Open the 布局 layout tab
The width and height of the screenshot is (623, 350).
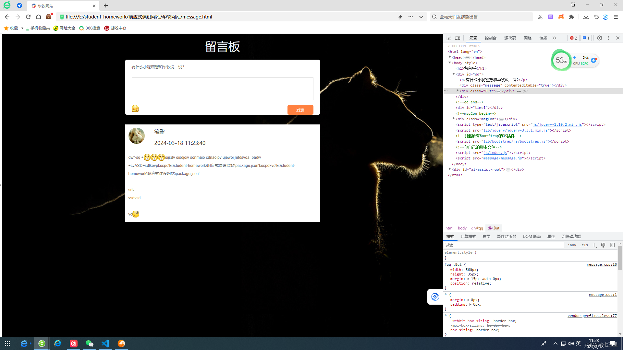[x=486, y=236]
